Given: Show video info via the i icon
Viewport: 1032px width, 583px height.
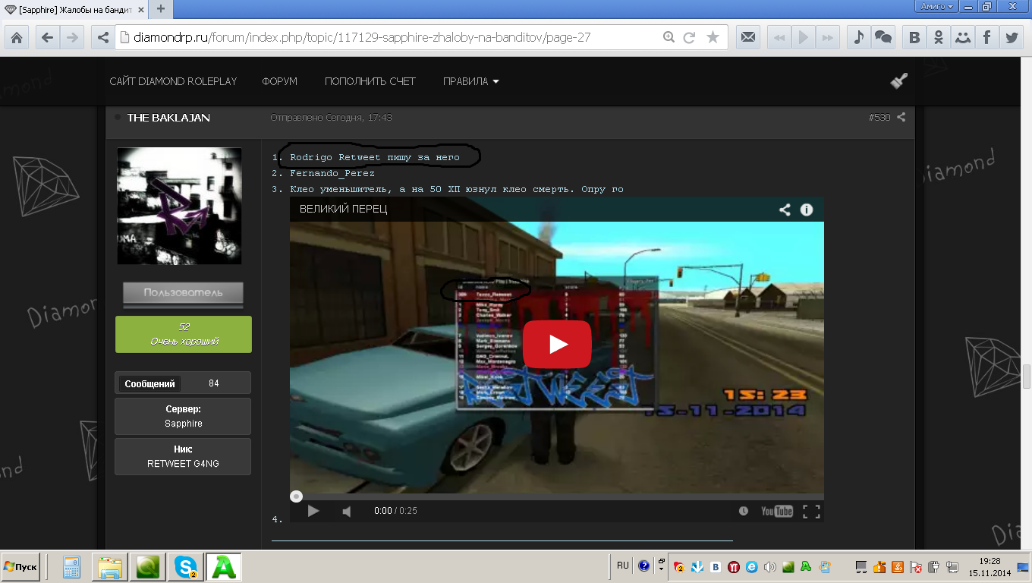Looking at the screenshot, I should coord(807,210).
